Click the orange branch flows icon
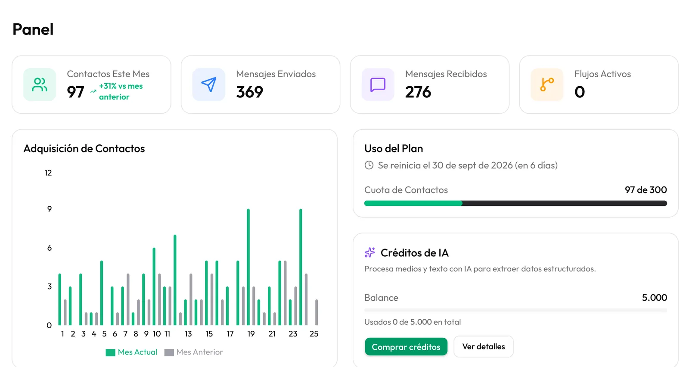 point(547,84)
